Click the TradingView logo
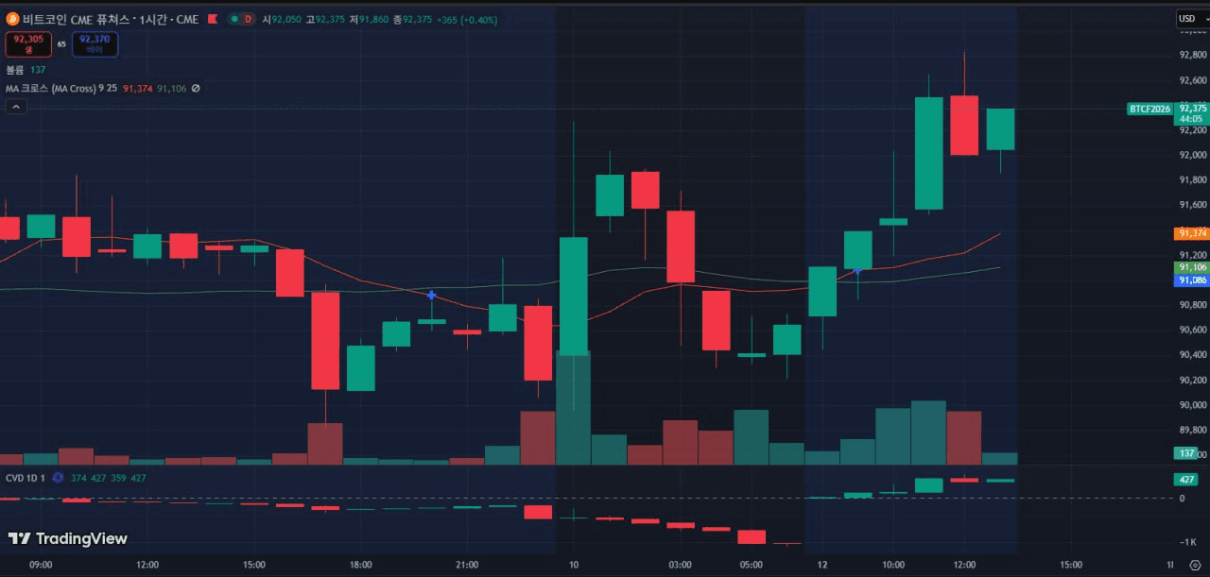 pos(67,538)
